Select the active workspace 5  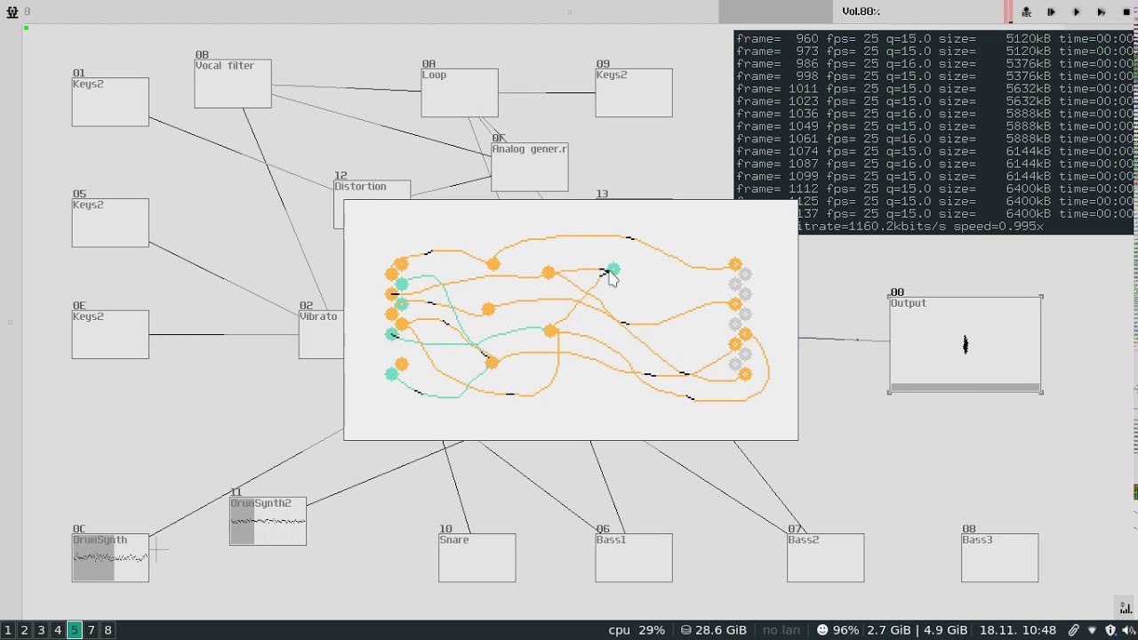(75, 630)
